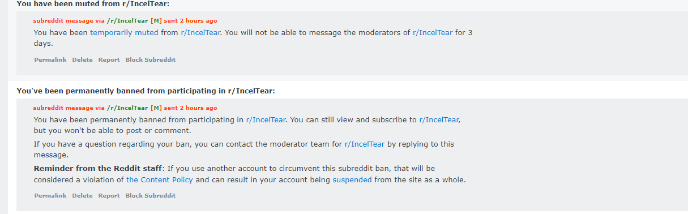Report the muted notification message
Screen dimensions: 688x214
click(x=109, y=59)
